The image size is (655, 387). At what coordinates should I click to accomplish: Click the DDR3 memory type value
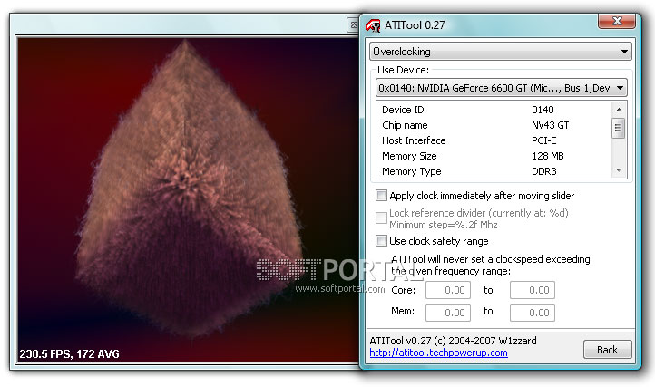[544, 171]
